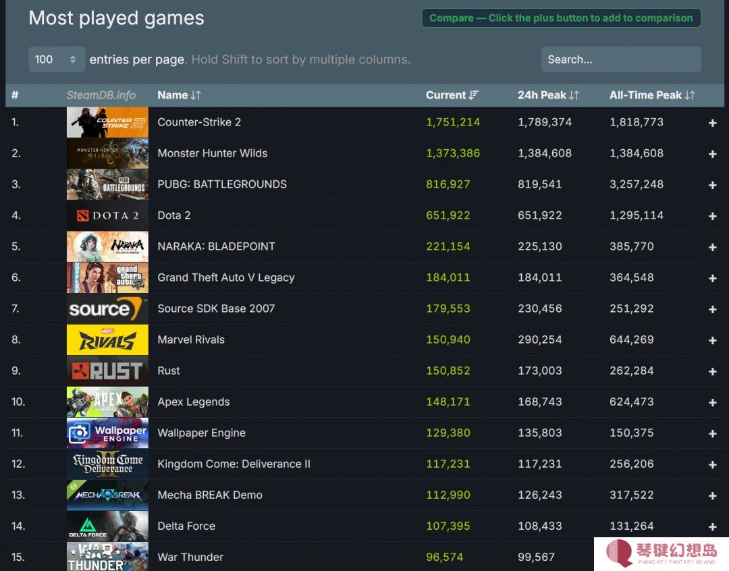Open Delta Force thumbnail

click(x=107, y=526)
